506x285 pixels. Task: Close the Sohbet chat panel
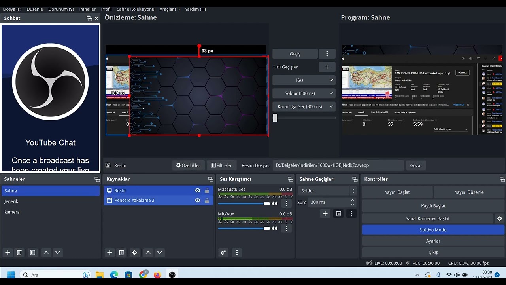click(x=96, y=18)
